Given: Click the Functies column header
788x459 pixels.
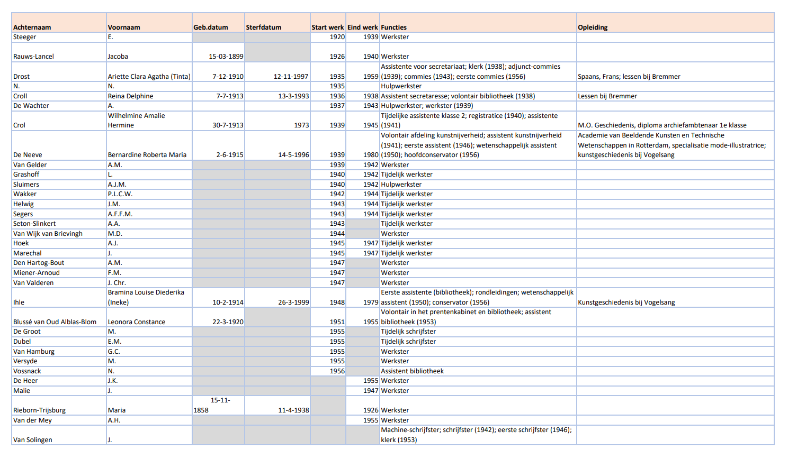Looking at the screenshot, I should (394, 27).
